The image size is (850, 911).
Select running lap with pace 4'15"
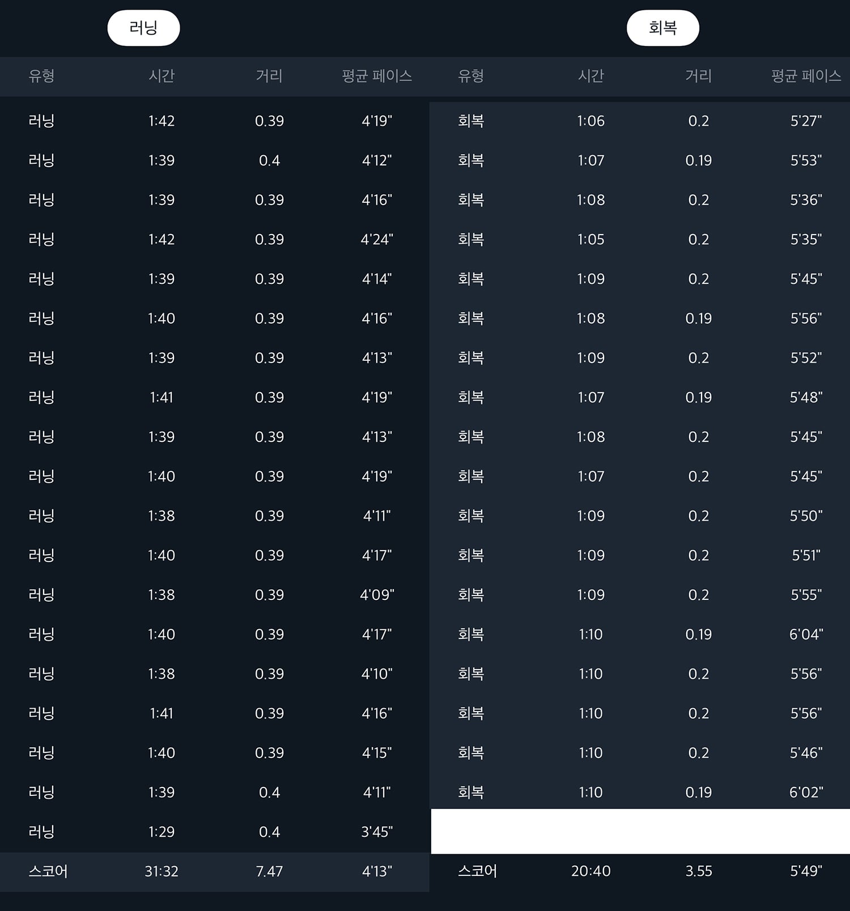point(215,753)
